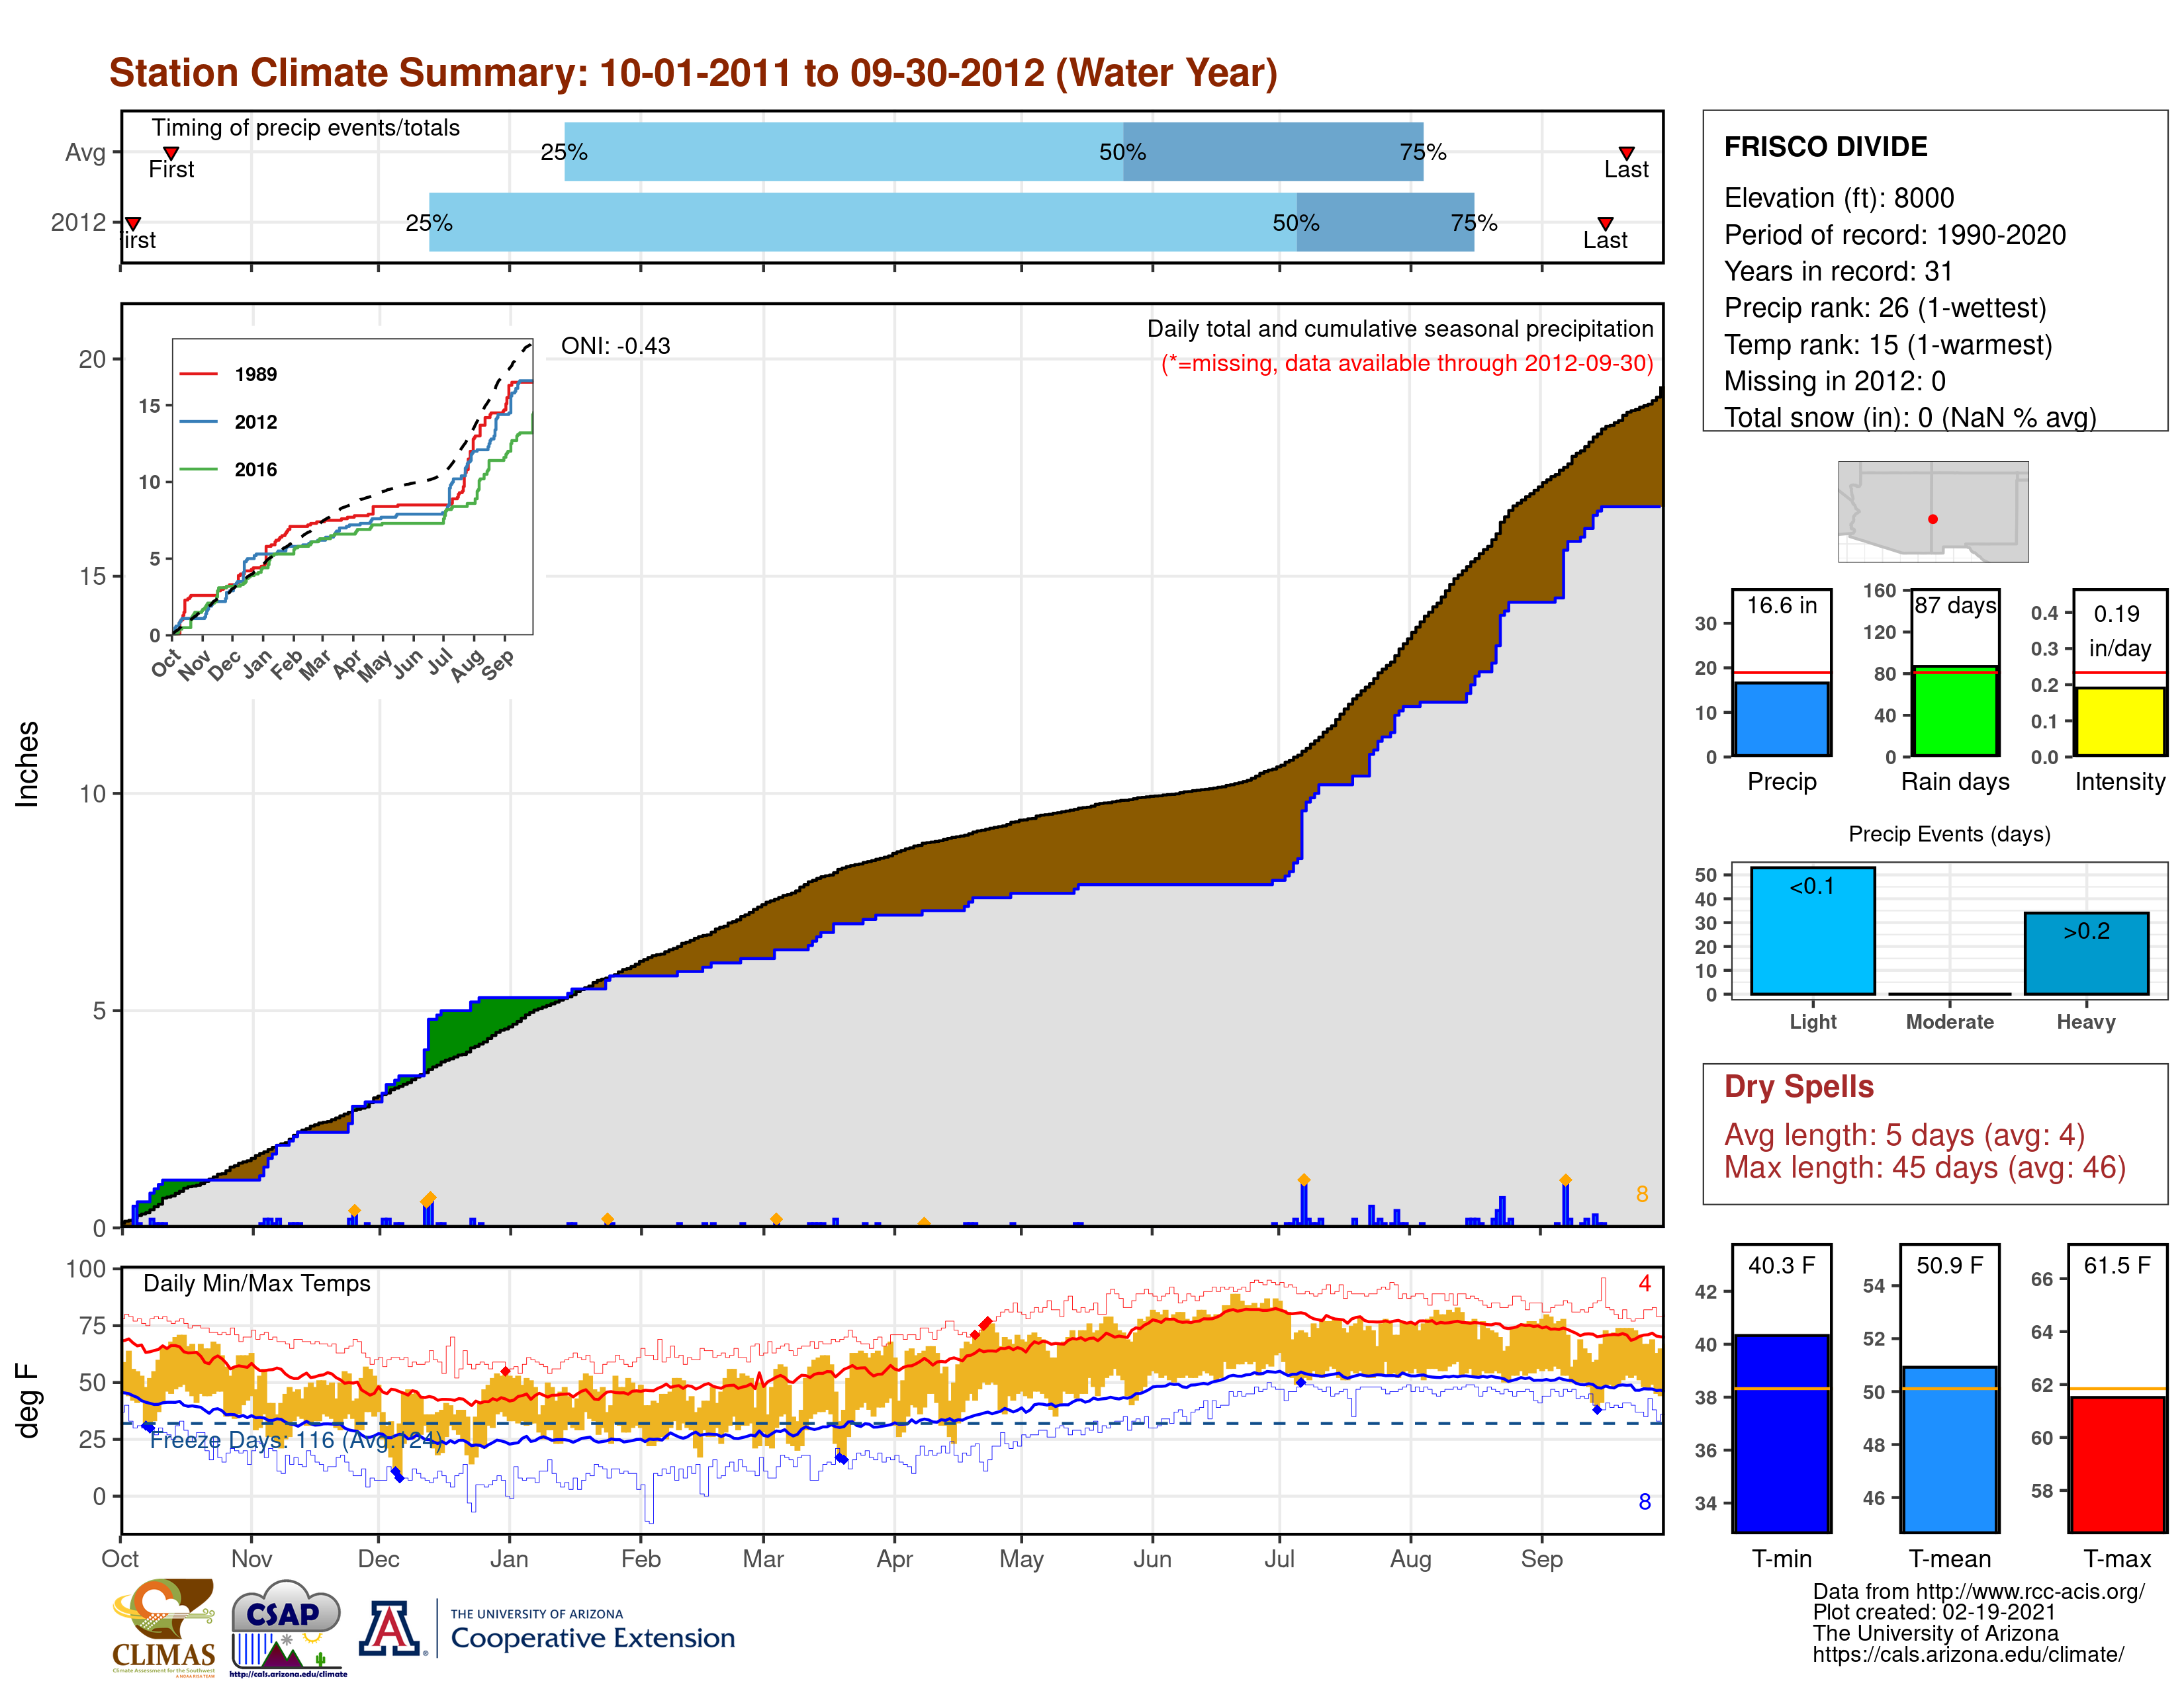The width and height of the screenshot is (2184, 1687).
Task: Click the Temp rank: 15 text
Action: pos(1888,345)
